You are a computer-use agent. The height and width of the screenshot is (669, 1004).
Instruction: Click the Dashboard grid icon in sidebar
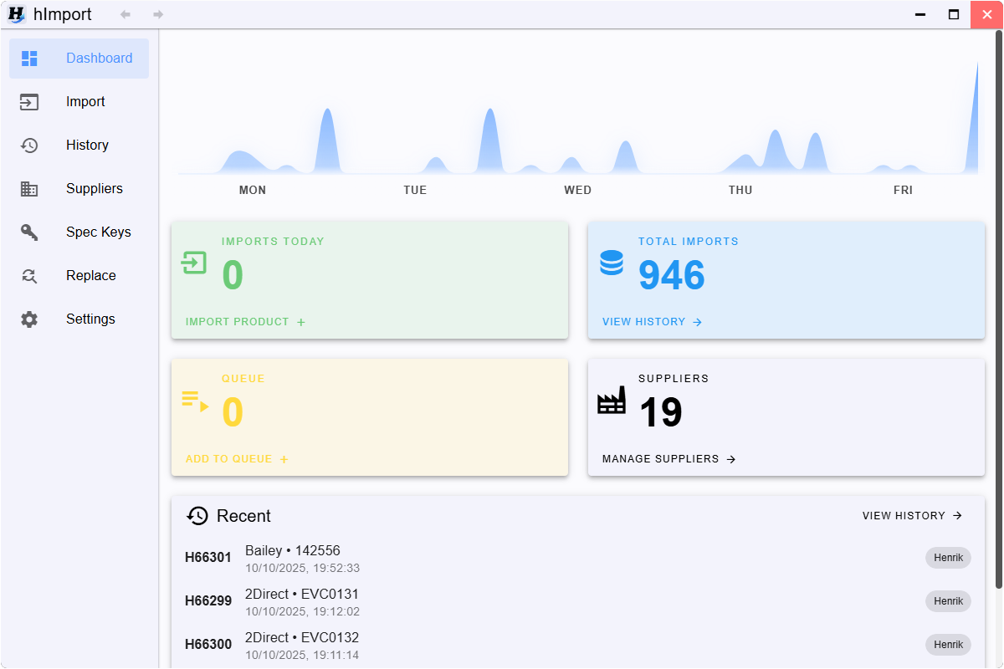(29, 59)
